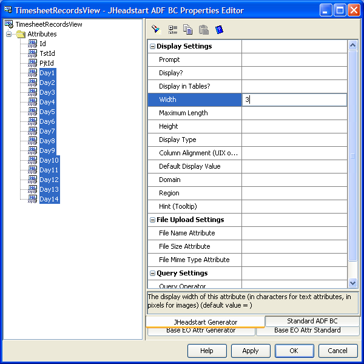Click the Width value input field
The image size is (364, 364).
[x=294, y=99]
